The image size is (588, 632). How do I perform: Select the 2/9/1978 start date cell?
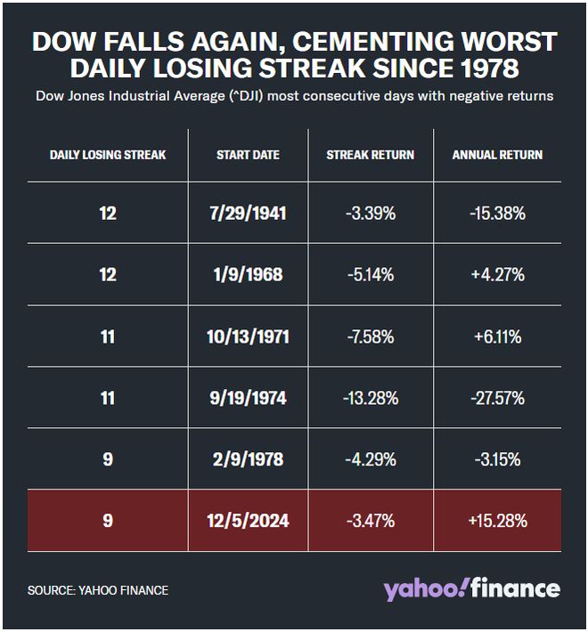(248, 459)
